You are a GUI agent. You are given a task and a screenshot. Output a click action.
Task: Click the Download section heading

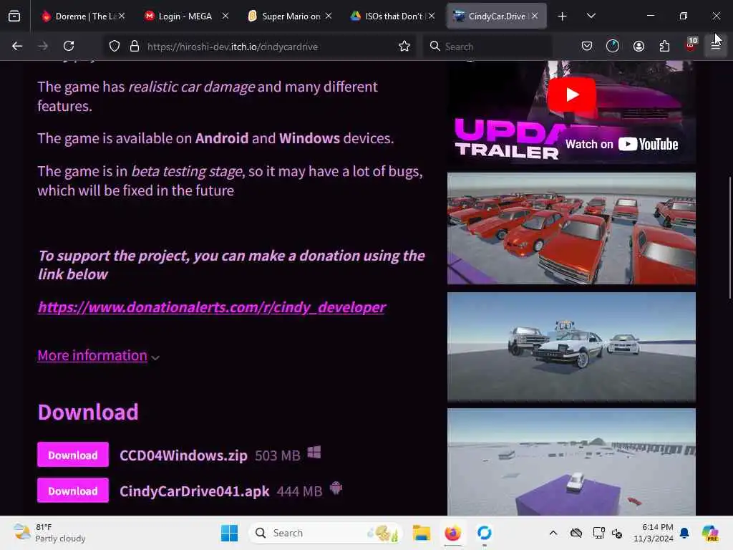[x=88, y=412]
